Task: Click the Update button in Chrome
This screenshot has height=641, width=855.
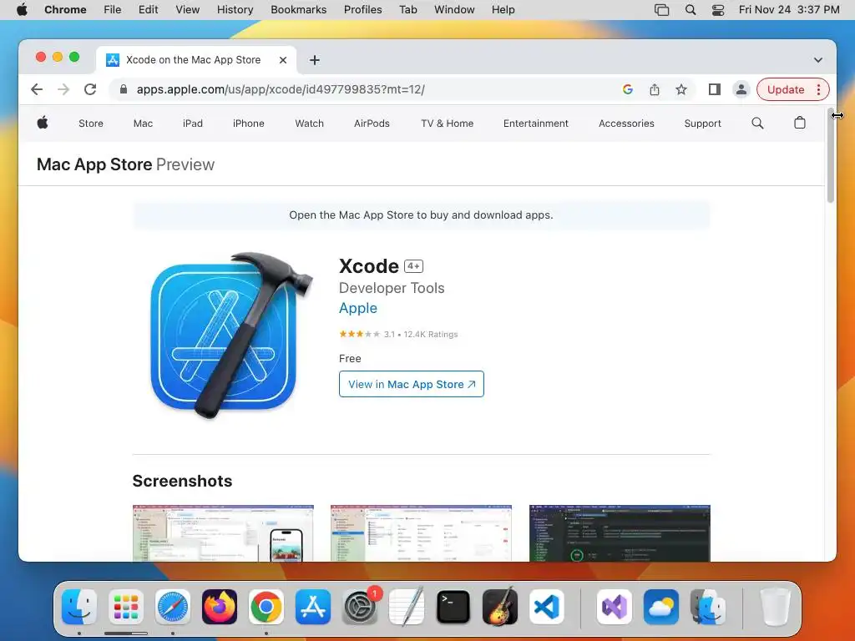Action: [785, 89]
